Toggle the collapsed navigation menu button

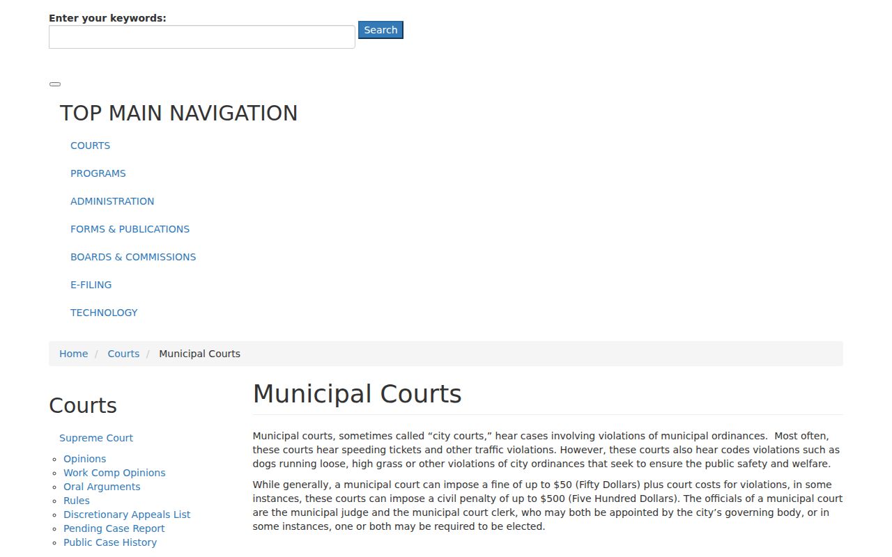pos(55,84)
